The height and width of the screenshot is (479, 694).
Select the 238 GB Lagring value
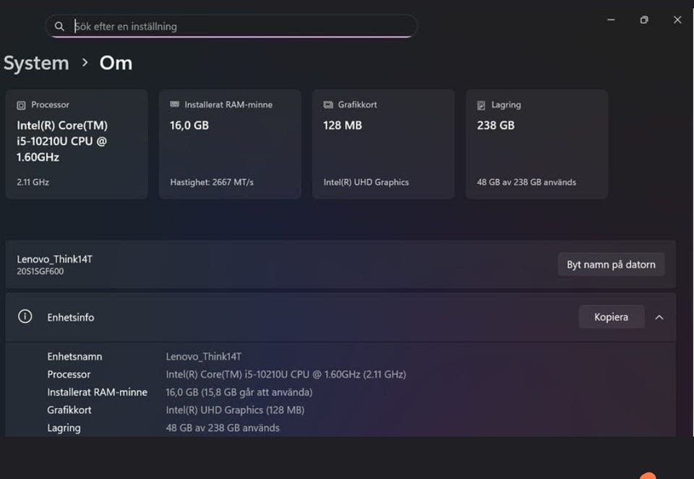pos(496,126)
